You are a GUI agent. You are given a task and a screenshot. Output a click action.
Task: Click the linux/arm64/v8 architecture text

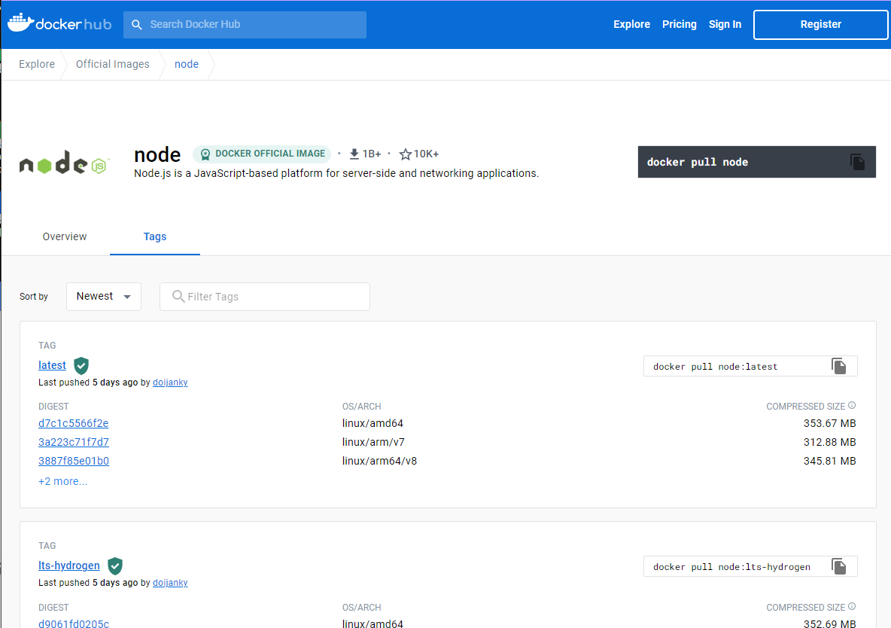pyautogui.click(x=379, y=461)
